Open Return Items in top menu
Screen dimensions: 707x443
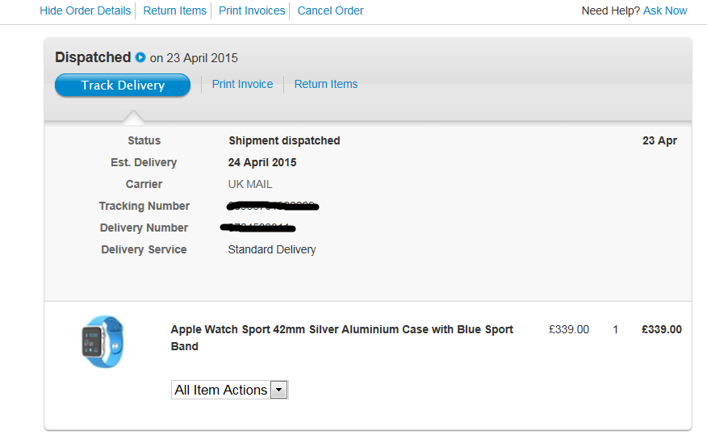pyautogui.click(x=174, y=10)
